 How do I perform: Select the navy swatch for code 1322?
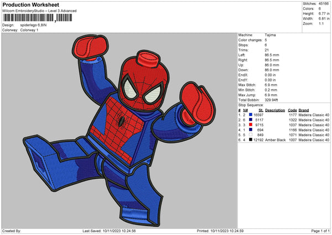[251, 120]
